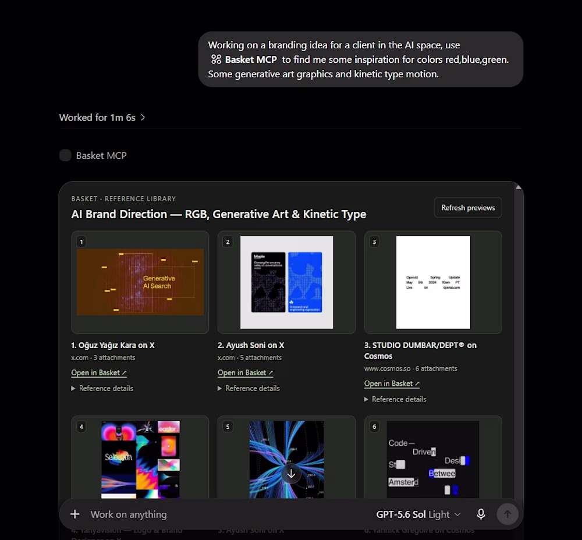Click the www.cosmos.so · 6 attachments text
Screen dimensions: 582x540
tap(410, 368)
